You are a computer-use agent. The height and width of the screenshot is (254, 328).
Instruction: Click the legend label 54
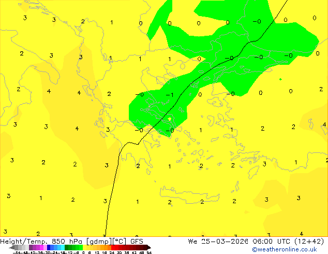pyautogui.click(x=149, y=252)
